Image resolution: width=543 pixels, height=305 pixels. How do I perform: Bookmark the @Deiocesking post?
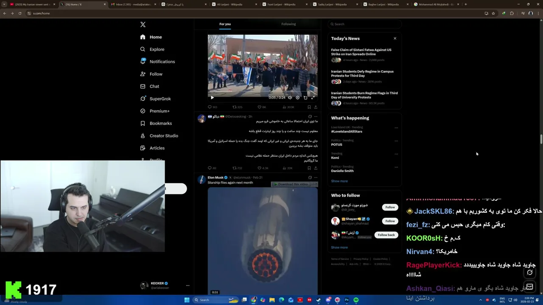[309, 168]
